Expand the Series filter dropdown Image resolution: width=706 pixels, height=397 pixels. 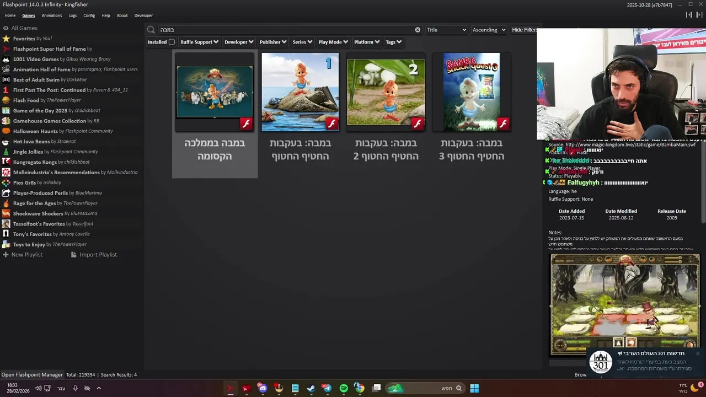[x=302, y=42]
